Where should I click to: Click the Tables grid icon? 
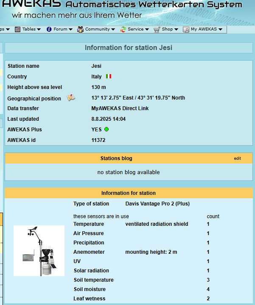17,29
